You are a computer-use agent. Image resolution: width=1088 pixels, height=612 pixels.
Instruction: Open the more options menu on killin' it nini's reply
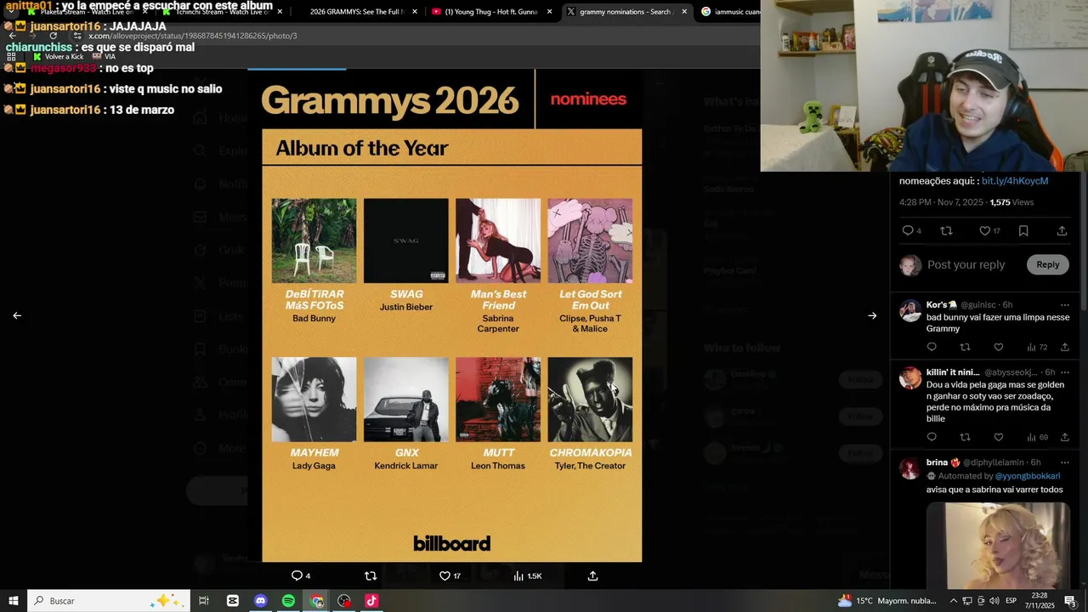click(x=1064, y=372)
